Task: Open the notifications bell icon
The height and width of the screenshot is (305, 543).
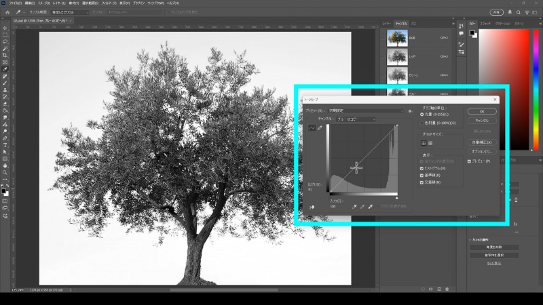Action: tap(510, 12)
